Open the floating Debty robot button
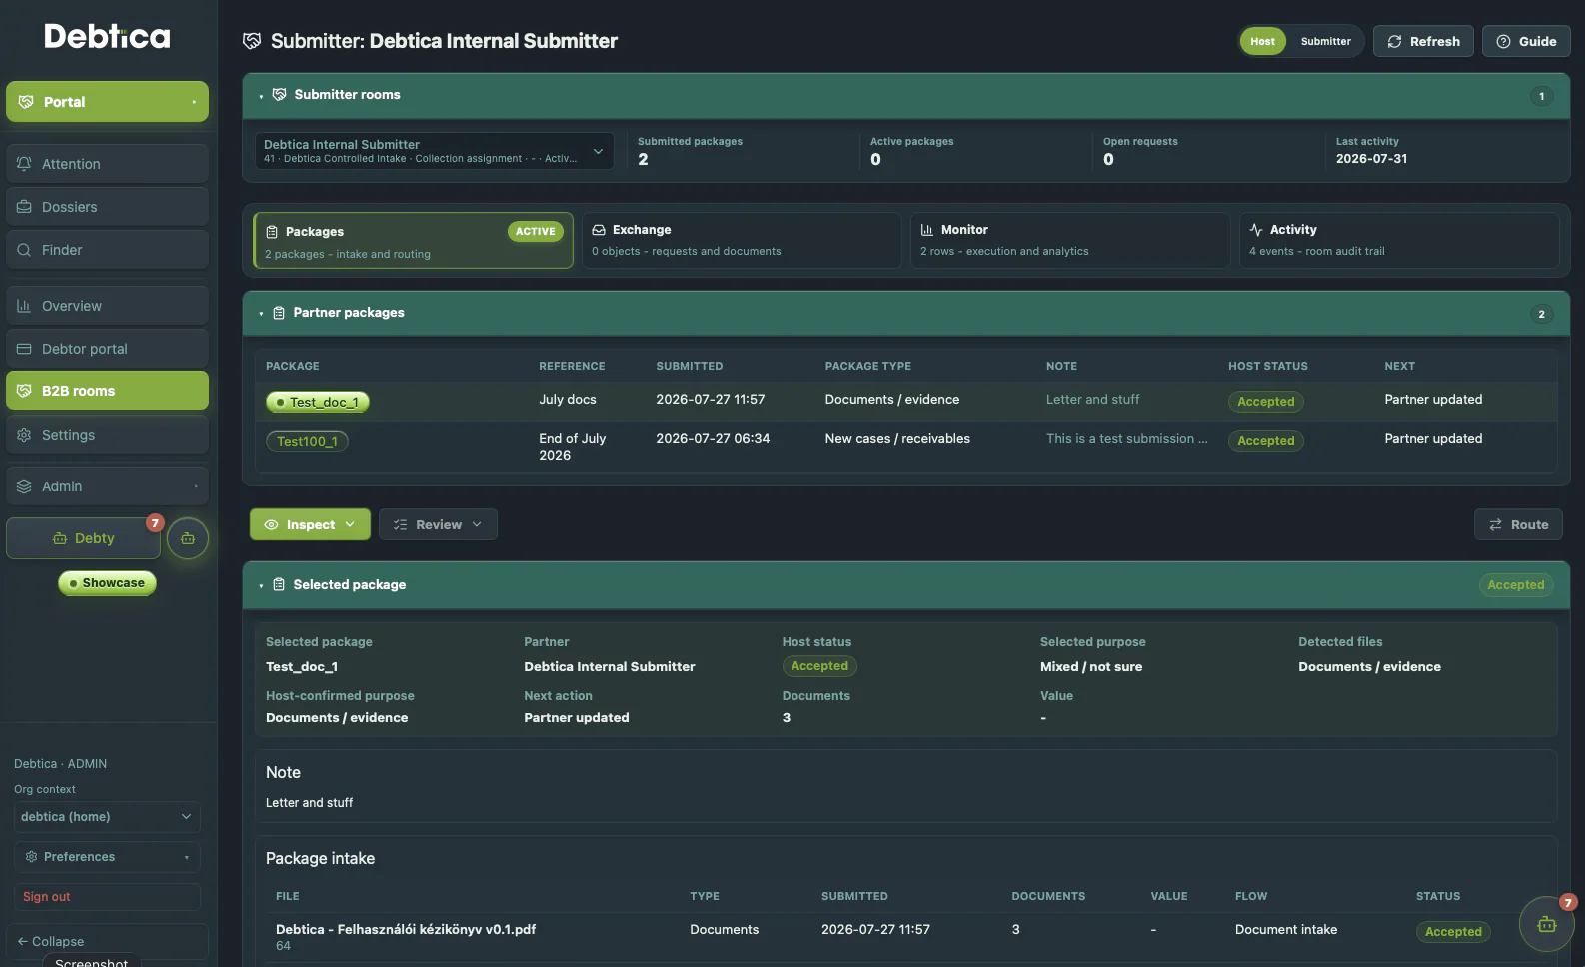The width and height of the screenshot is (1585, 967). coord(1546,924)
